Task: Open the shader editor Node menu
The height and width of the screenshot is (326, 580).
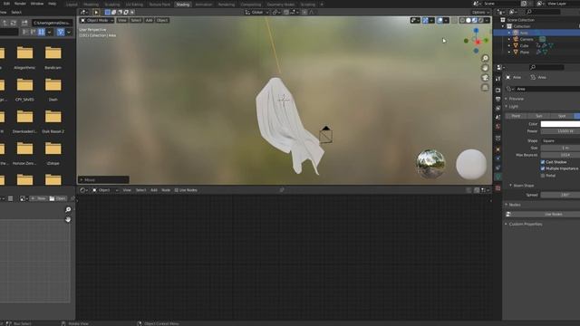Action: [x=166, y=190]
